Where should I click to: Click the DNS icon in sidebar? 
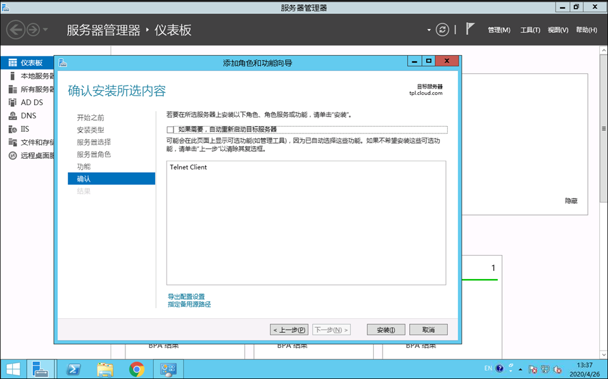click(x=13, y=116)
